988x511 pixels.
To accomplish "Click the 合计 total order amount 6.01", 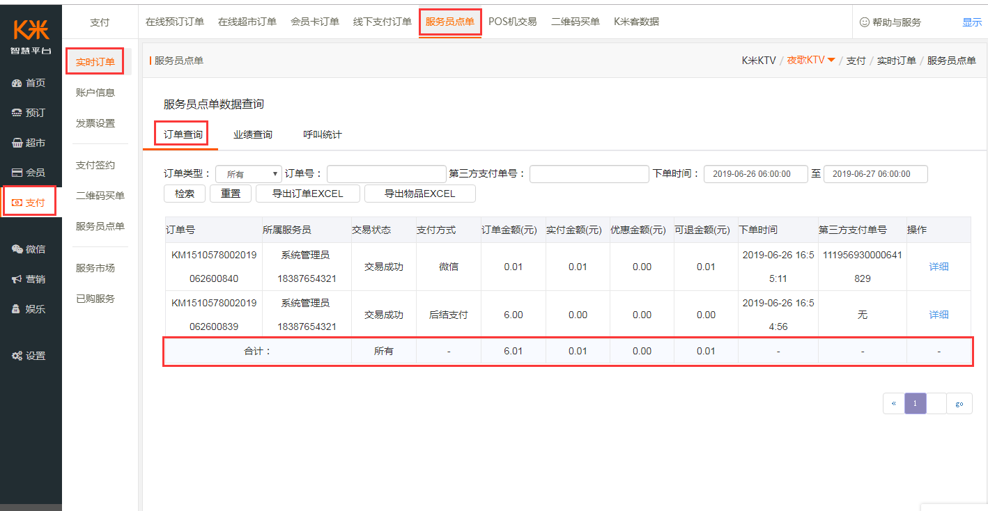I will (513, 352).
